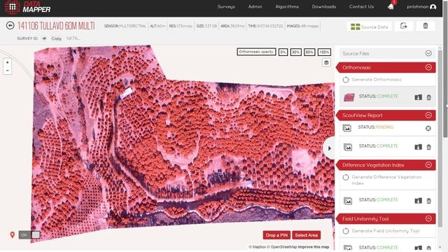Open the notifications bell
448x252 pixels.
(x=391, y=6)
